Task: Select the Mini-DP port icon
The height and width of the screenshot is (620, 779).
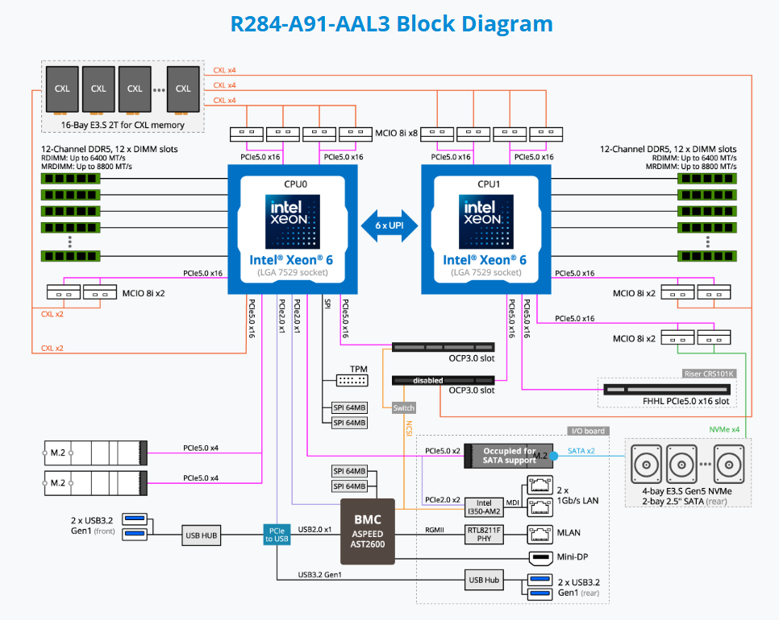Action: tap(541, 557)
